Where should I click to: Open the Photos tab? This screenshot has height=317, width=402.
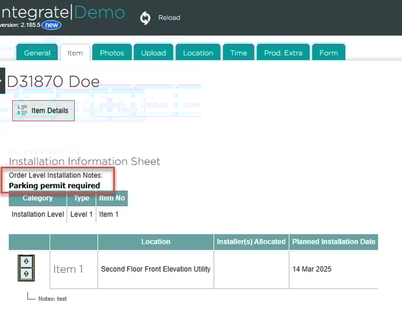click(x=112, y=53)
